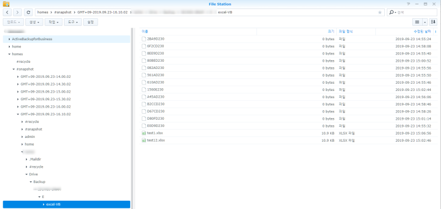Click the 설정 settings button
The width and height of the screenshot is (441, 209).
click(x=90, y=22)
